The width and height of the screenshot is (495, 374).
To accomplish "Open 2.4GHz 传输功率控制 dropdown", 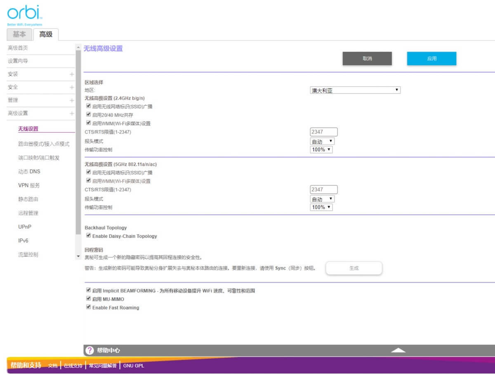I will (x=321, y=149).
